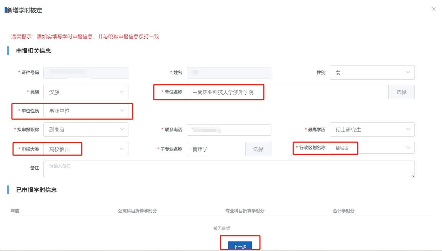This screenshot has width=442, height=251.
Task: Open the 行政区划名称 dropdown
Action: pos(371,148)
